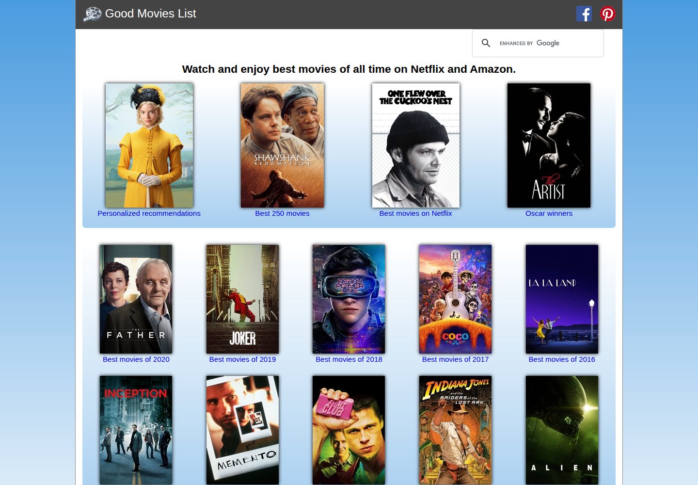Viewport: 698px width, 485px height.
Task: Open Best movies of 2016 link
Action: coord(562,359)
